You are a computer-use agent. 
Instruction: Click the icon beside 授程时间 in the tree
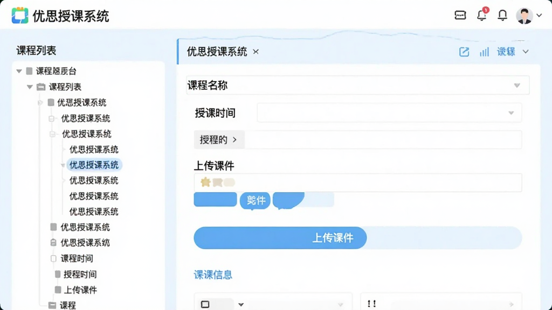(58, 274)
